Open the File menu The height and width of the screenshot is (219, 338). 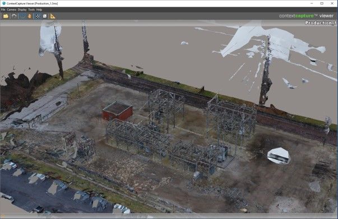tap(3, 9)
